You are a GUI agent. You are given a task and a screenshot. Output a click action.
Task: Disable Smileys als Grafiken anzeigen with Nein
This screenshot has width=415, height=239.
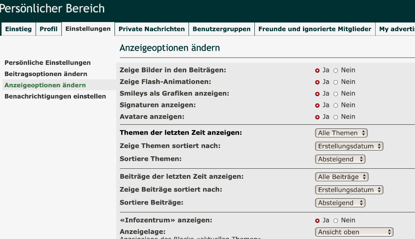pyautogui.click(x=336, y=94)
